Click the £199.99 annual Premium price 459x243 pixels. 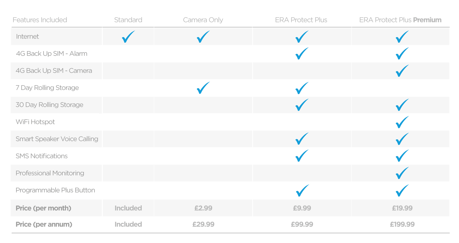(402, 224)
